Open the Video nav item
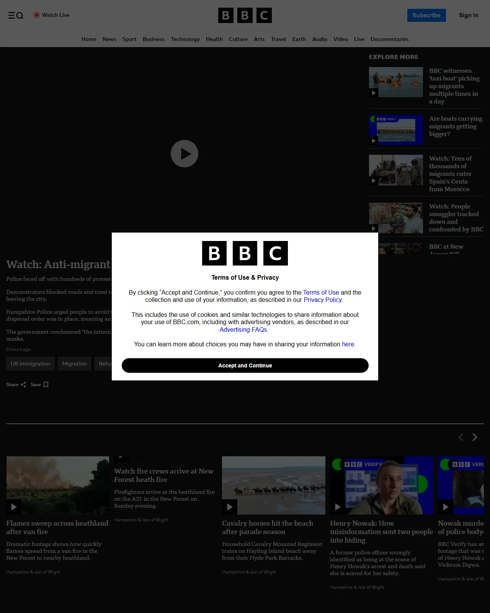The height and width of the screenshot is (613, 490). point(341,39)
